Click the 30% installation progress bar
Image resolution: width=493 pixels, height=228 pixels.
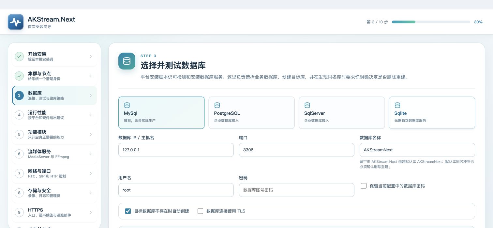point(431,22)
